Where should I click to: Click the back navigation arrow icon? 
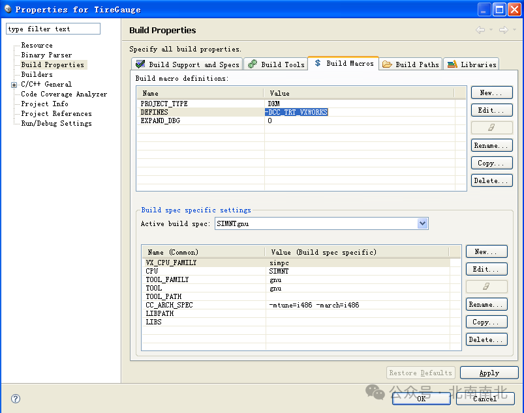pyautogui.click(x=480, y=30)
